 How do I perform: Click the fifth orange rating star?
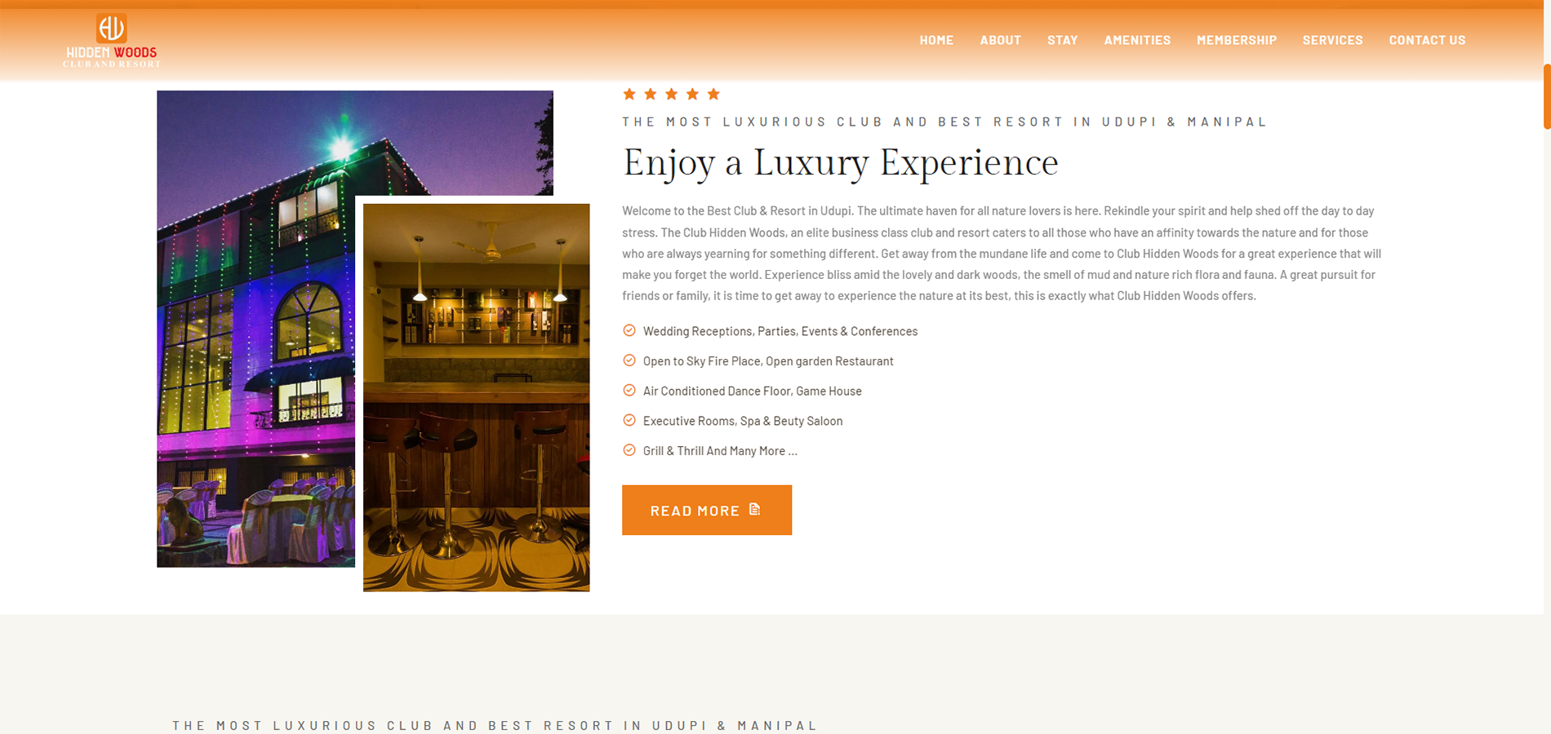click(713, 94)
